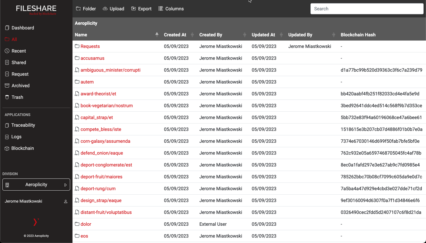
Task: Open the award-theorist/et file
Action: click(x=98, y=94)
